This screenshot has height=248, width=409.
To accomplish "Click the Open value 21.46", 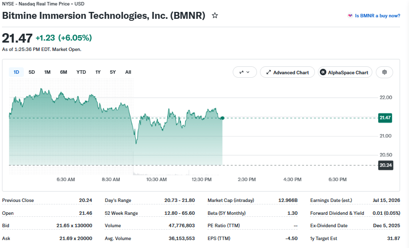I will tap(86, 213).
